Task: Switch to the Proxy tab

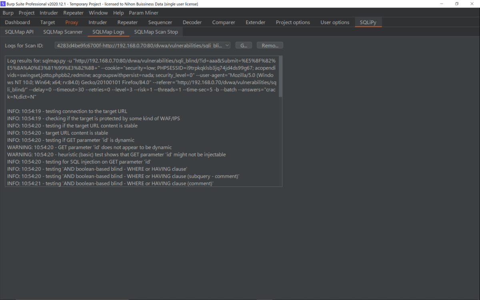Action: [72, 22]
